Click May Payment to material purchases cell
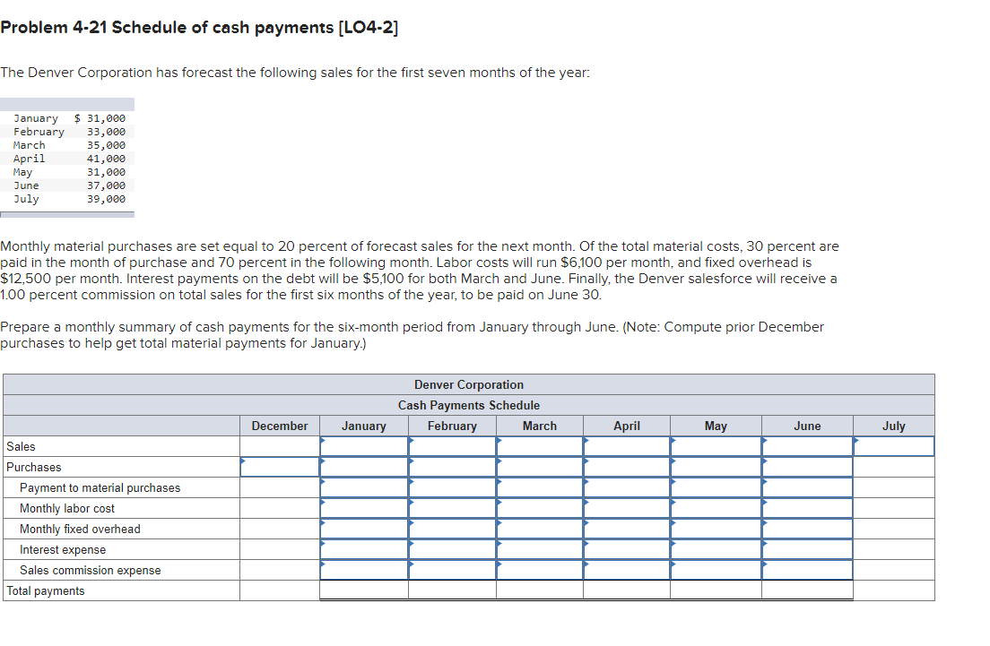Viewport: 990px width, 646px height. click(716, 487)
